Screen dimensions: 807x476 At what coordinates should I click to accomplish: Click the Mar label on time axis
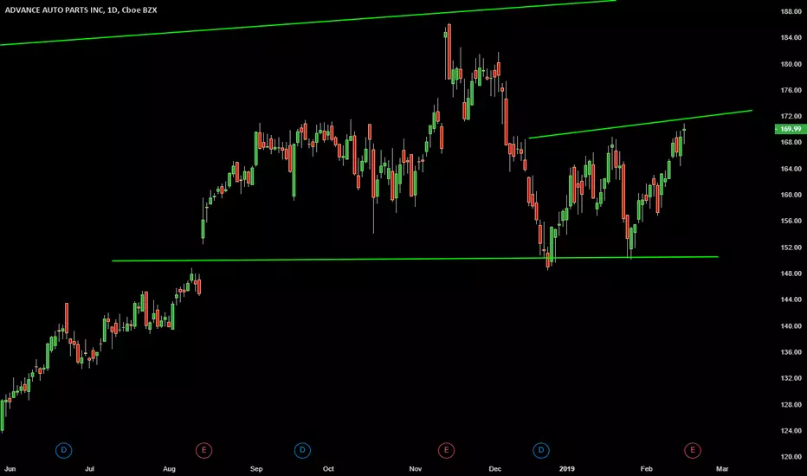pyautogui.click(x=722, y=469)
